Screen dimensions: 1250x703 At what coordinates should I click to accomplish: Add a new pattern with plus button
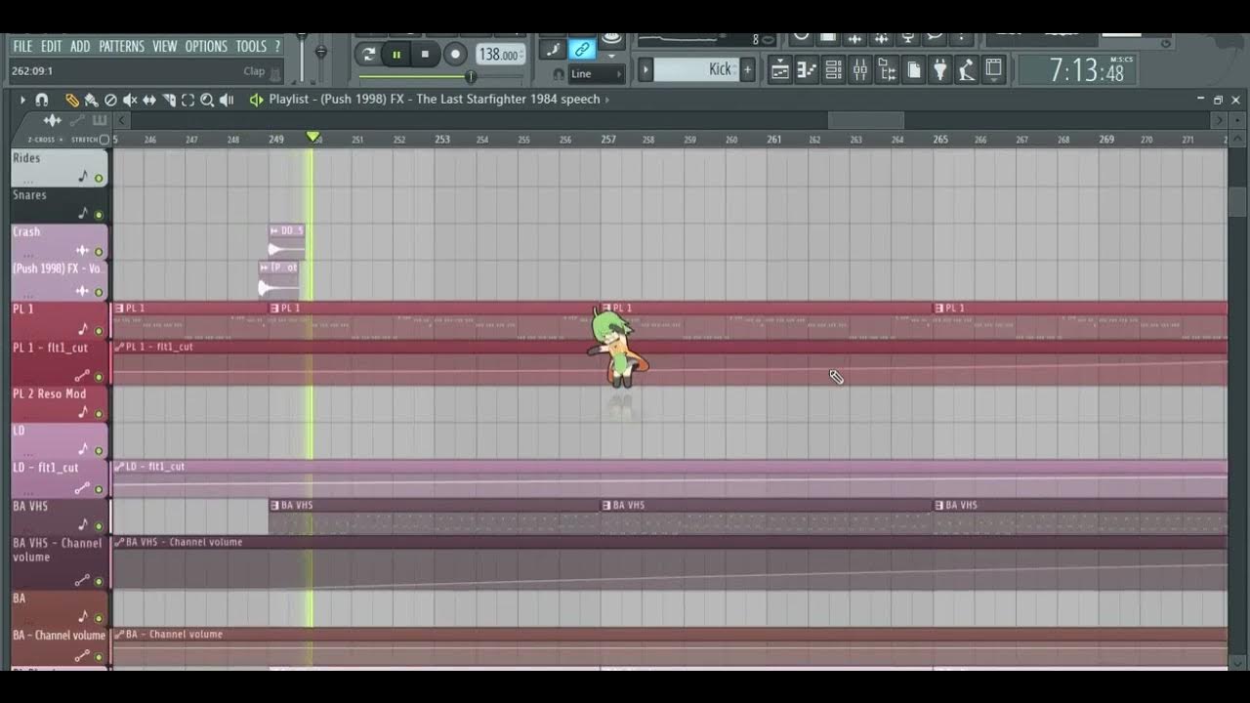(748, 69)
